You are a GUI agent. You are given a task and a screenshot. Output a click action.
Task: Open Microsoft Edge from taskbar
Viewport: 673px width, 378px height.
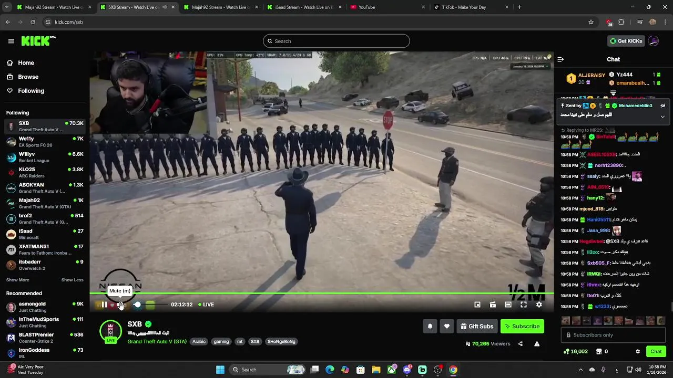coord(330,370)
